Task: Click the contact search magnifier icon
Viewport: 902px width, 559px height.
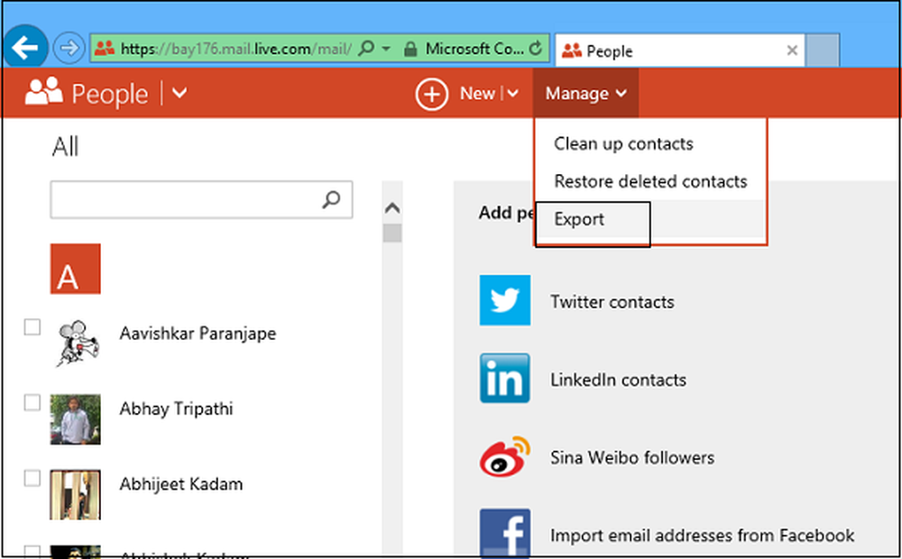Action: click(x=331, y=199)
